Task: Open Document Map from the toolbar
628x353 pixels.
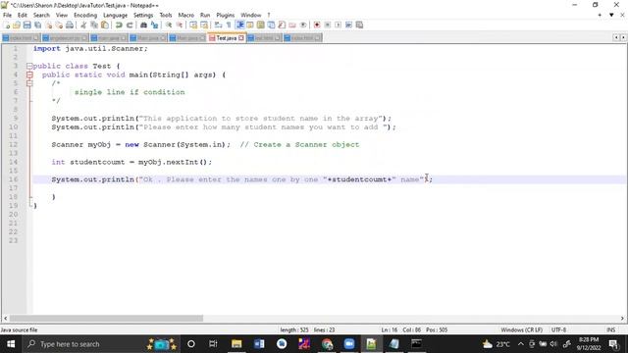Action: tap(260, 25)
